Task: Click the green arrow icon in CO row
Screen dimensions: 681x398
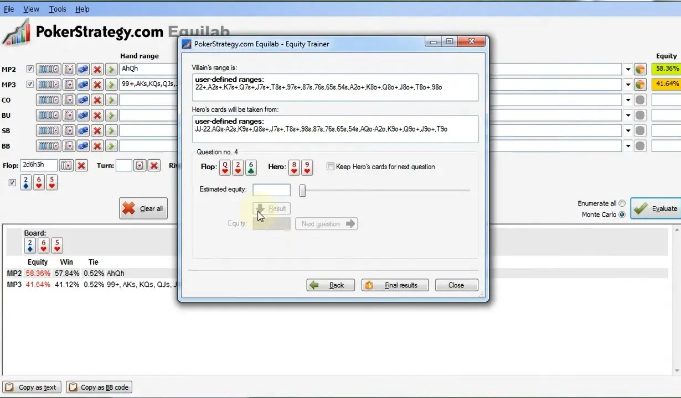Action: coord(111,100)
